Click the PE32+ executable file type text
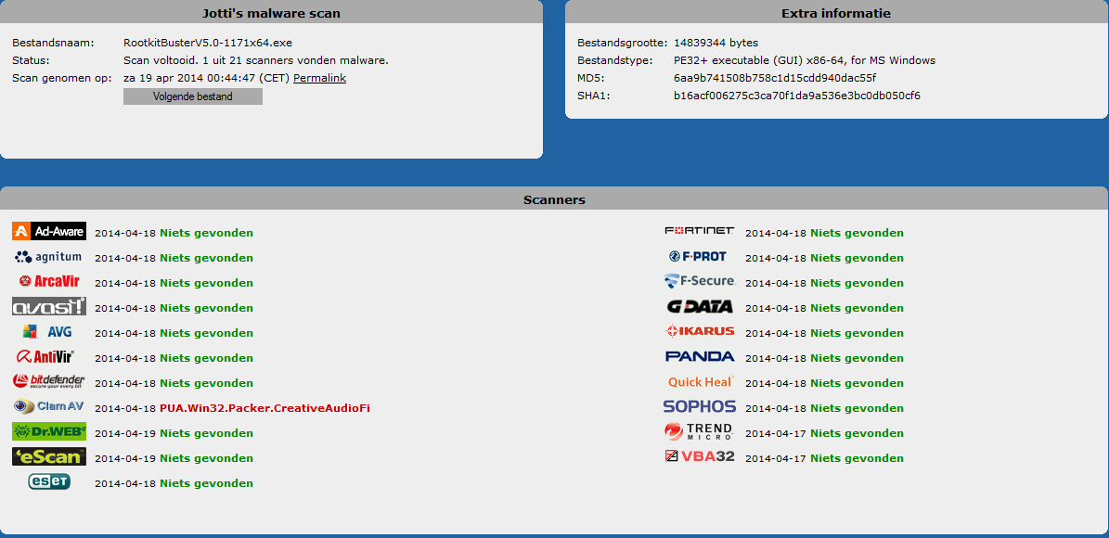Screen dimensions: 1109x538 tap(805, 60)
